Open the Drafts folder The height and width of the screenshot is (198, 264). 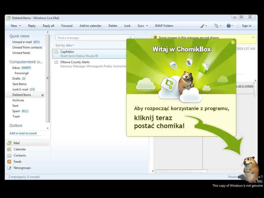tap(19, 78)
